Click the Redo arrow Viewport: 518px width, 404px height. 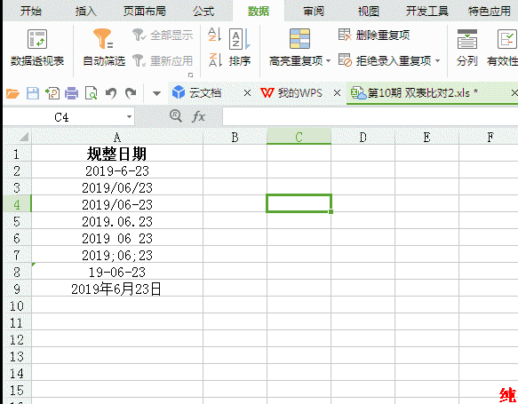click(131, 93)
